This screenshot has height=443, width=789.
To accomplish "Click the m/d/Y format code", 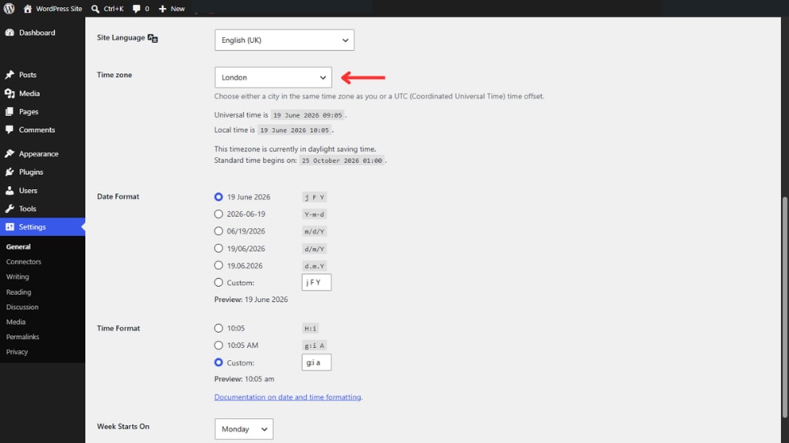I will 315,232.
